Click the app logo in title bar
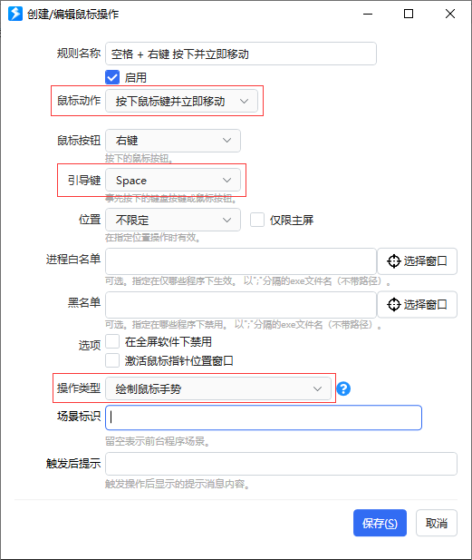The width and height of the screenshot is (472, 560). (x=15, y=14)
